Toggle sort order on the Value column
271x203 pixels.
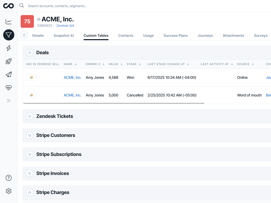point(121,64)
